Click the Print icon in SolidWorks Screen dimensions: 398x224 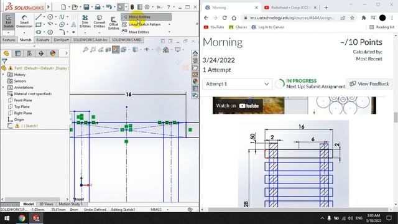pyautogui.click(x=98, y=7)
